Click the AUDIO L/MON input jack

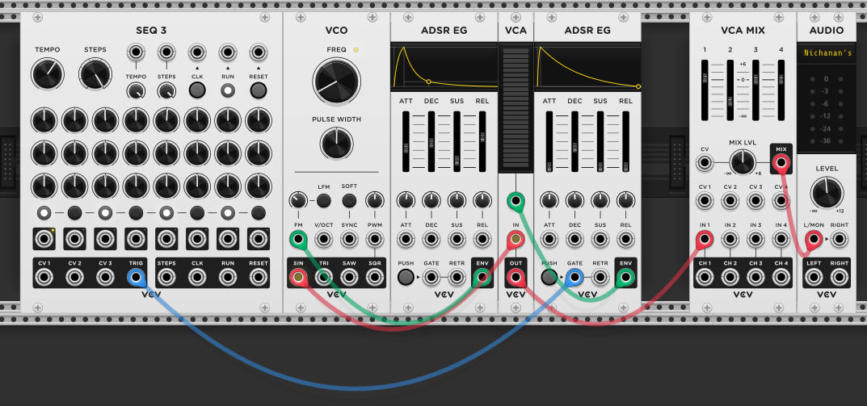pyautogui.click(x=814, y=239)
